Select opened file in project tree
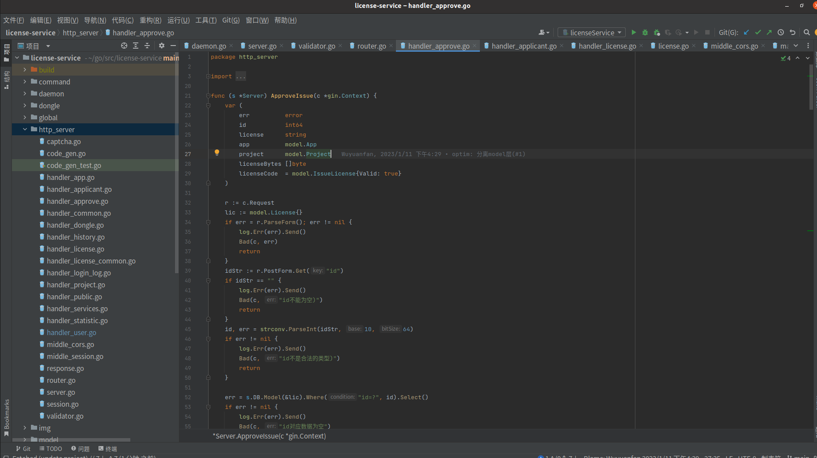 pos(124,46)
